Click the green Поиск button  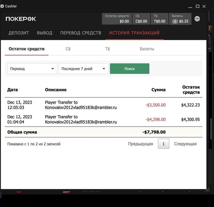[130, 69]
